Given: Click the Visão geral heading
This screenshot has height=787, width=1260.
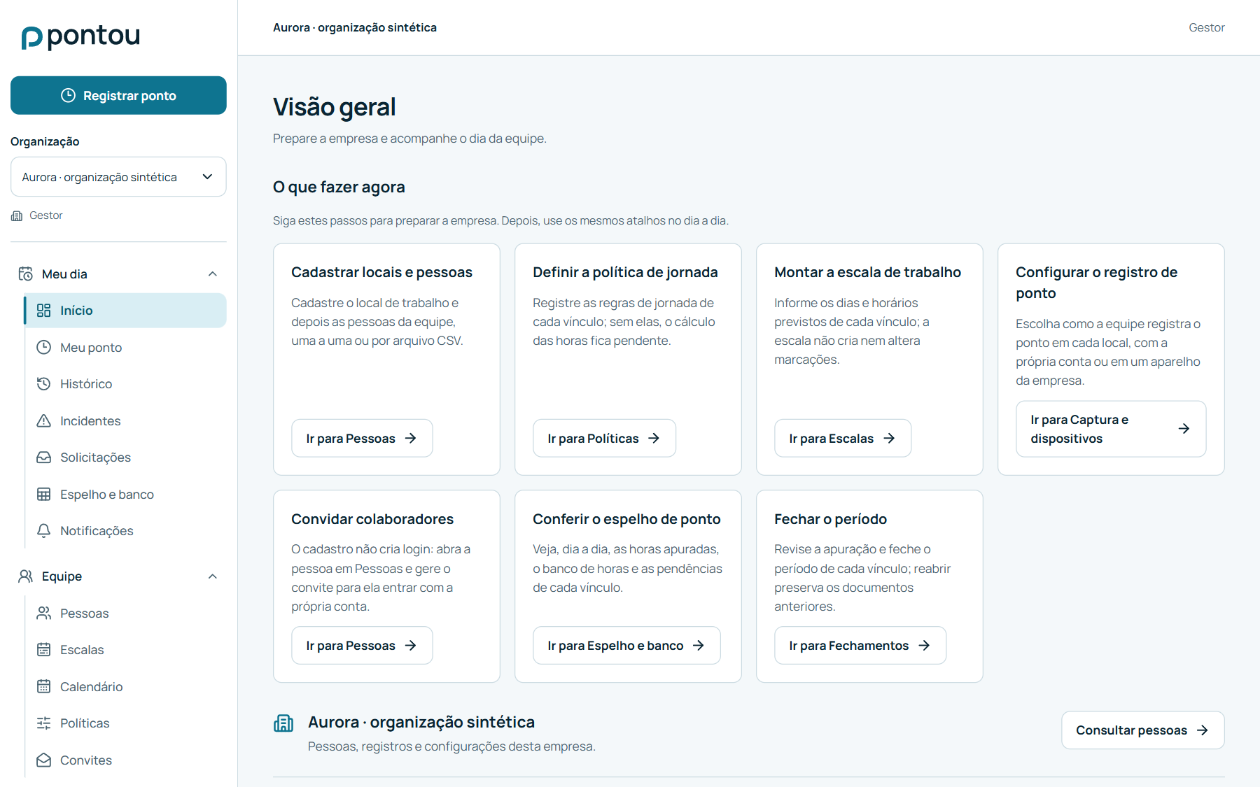Looking at the screenshot, I should (334, 107).
